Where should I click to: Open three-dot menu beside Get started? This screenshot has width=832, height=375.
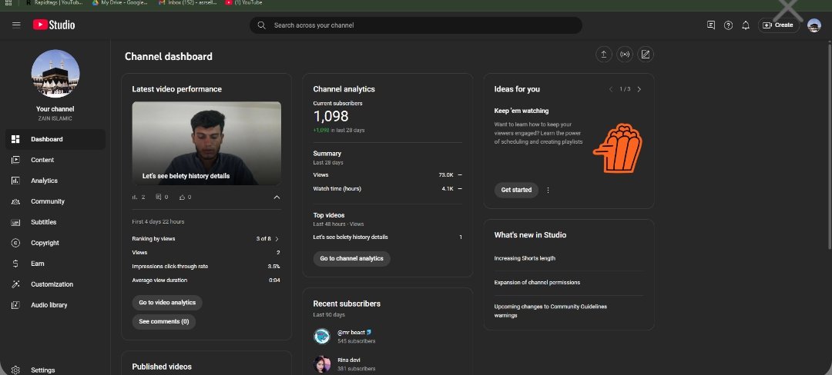(549, 190)
